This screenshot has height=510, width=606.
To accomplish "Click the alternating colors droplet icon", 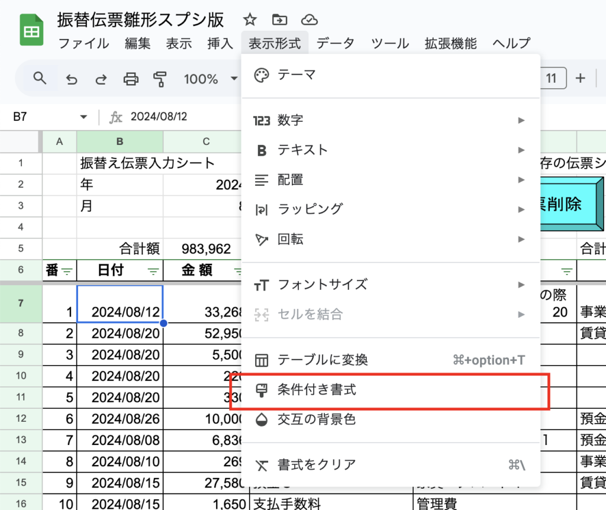I will [262, 420].
